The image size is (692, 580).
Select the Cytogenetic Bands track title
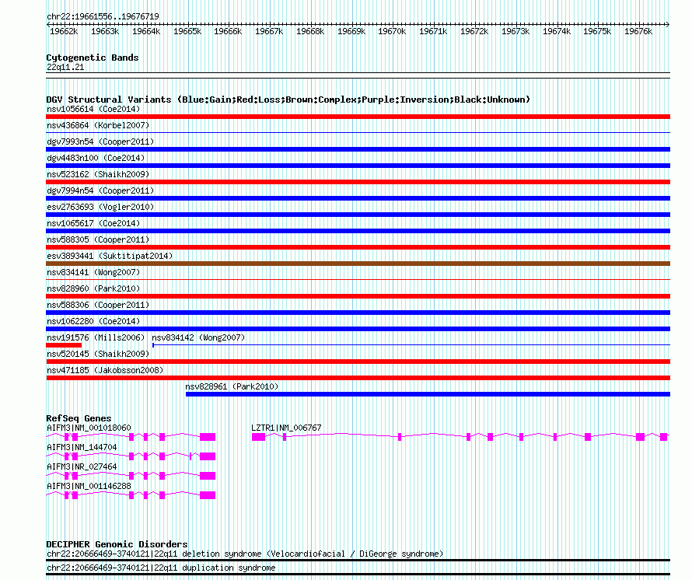tap(93, 58)
